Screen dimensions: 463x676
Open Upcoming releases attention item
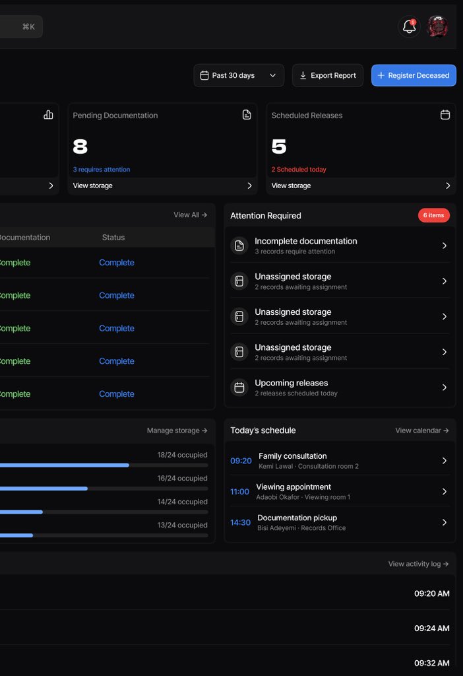[x=340, y=388]
